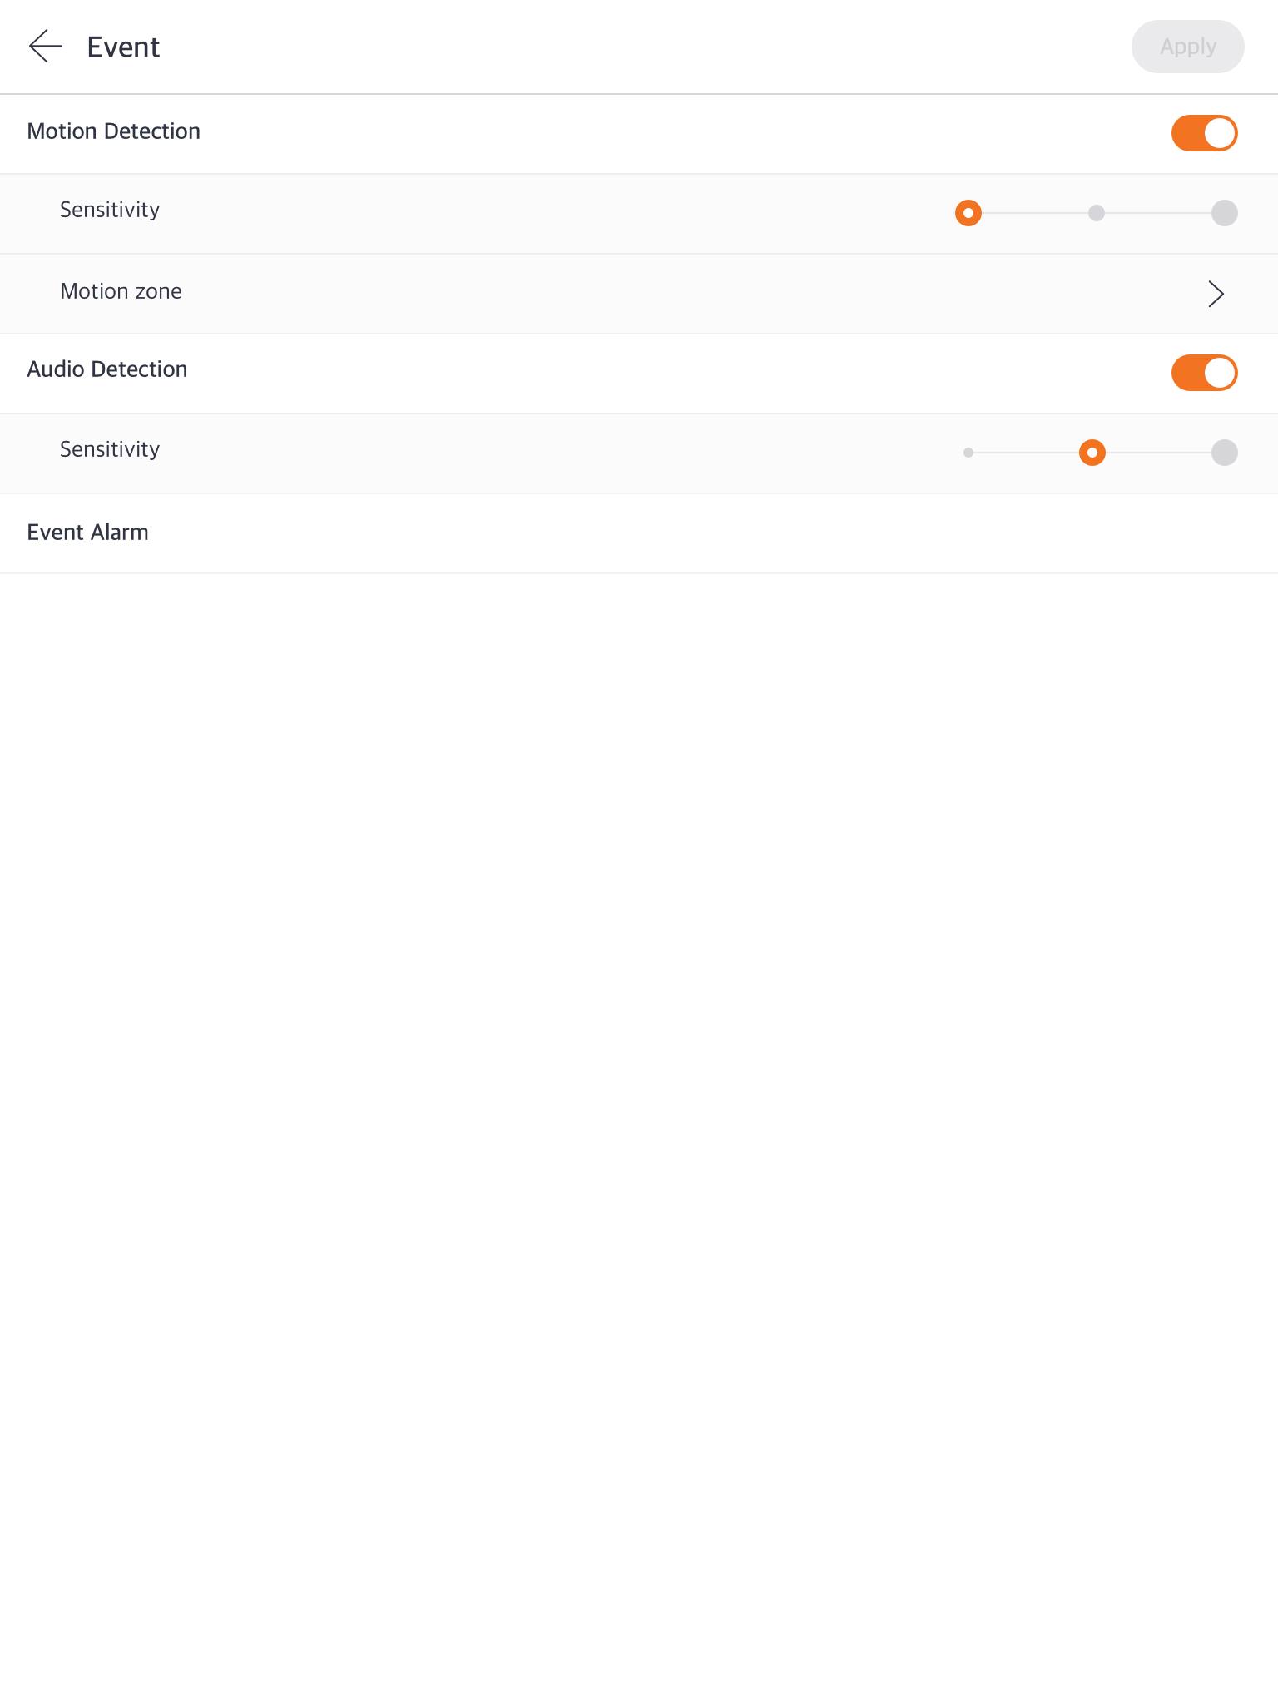Tap Sensitivity label under Audio Detection
This screenshot has width=1278, height=1704.
[110, 449]
